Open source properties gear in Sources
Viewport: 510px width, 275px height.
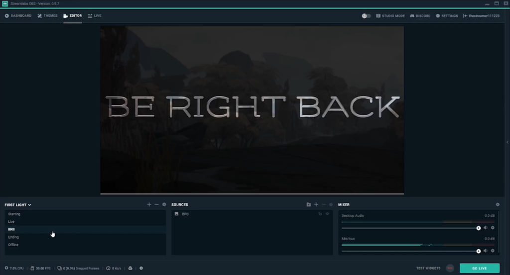point(331,204)
